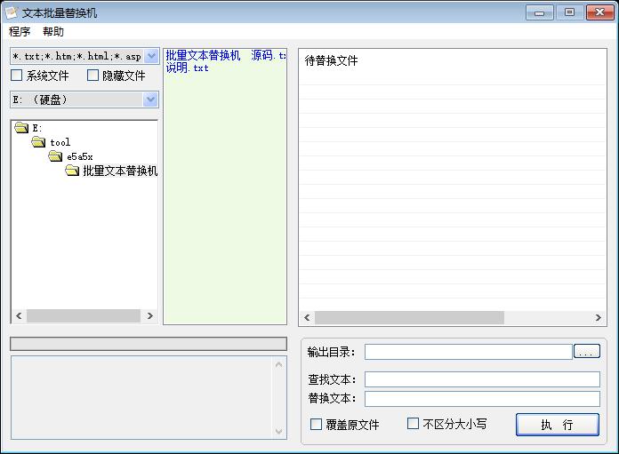
Task: Open the 程序 menu
Action: (x=20, y=32)
